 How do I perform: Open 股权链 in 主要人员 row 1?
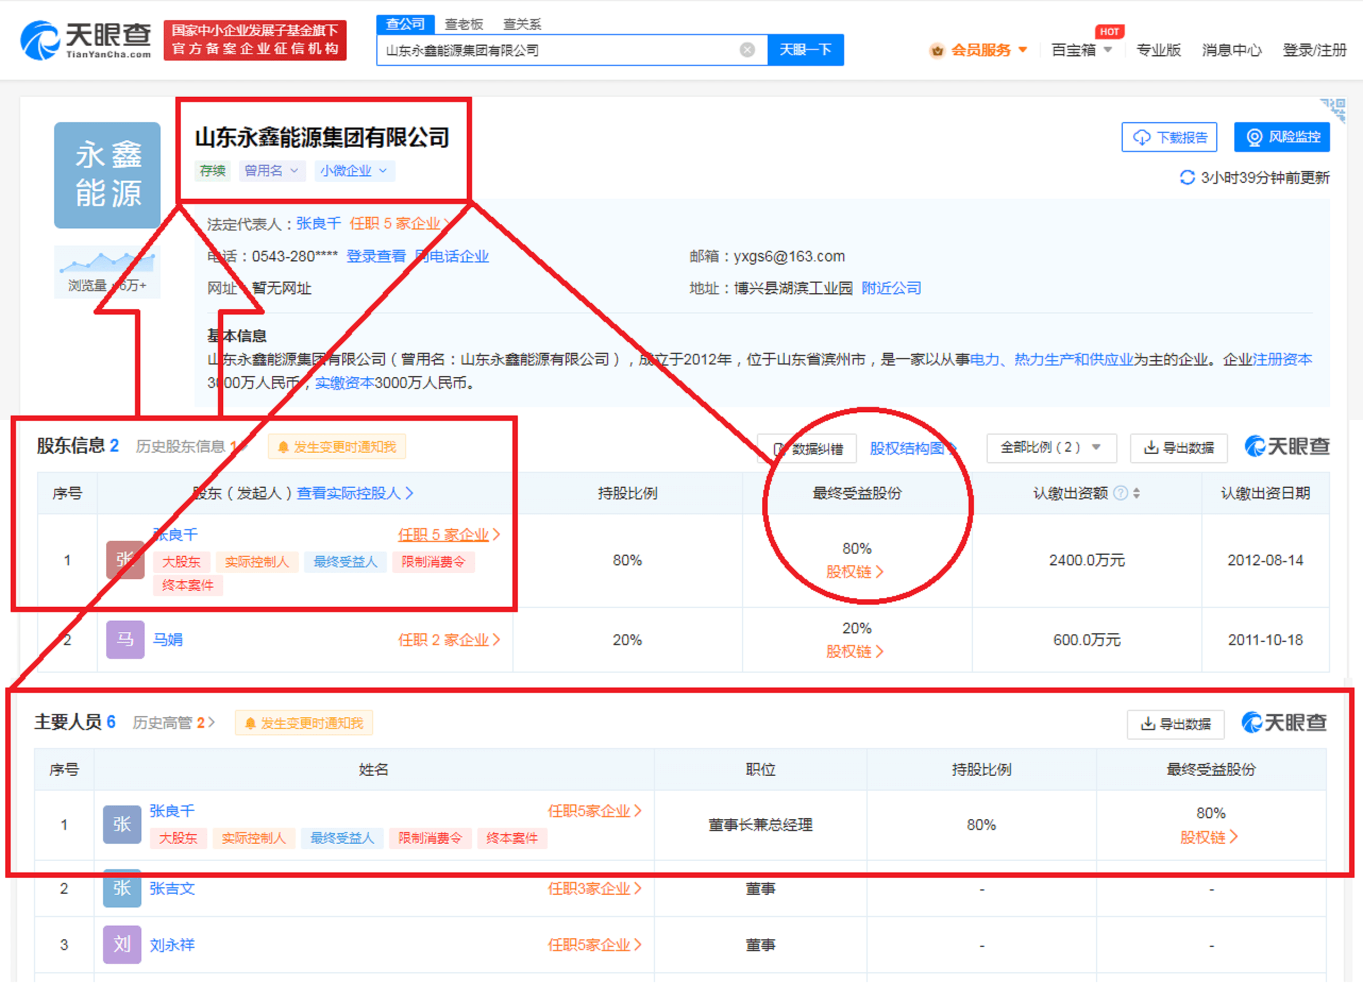point(1208,837)
